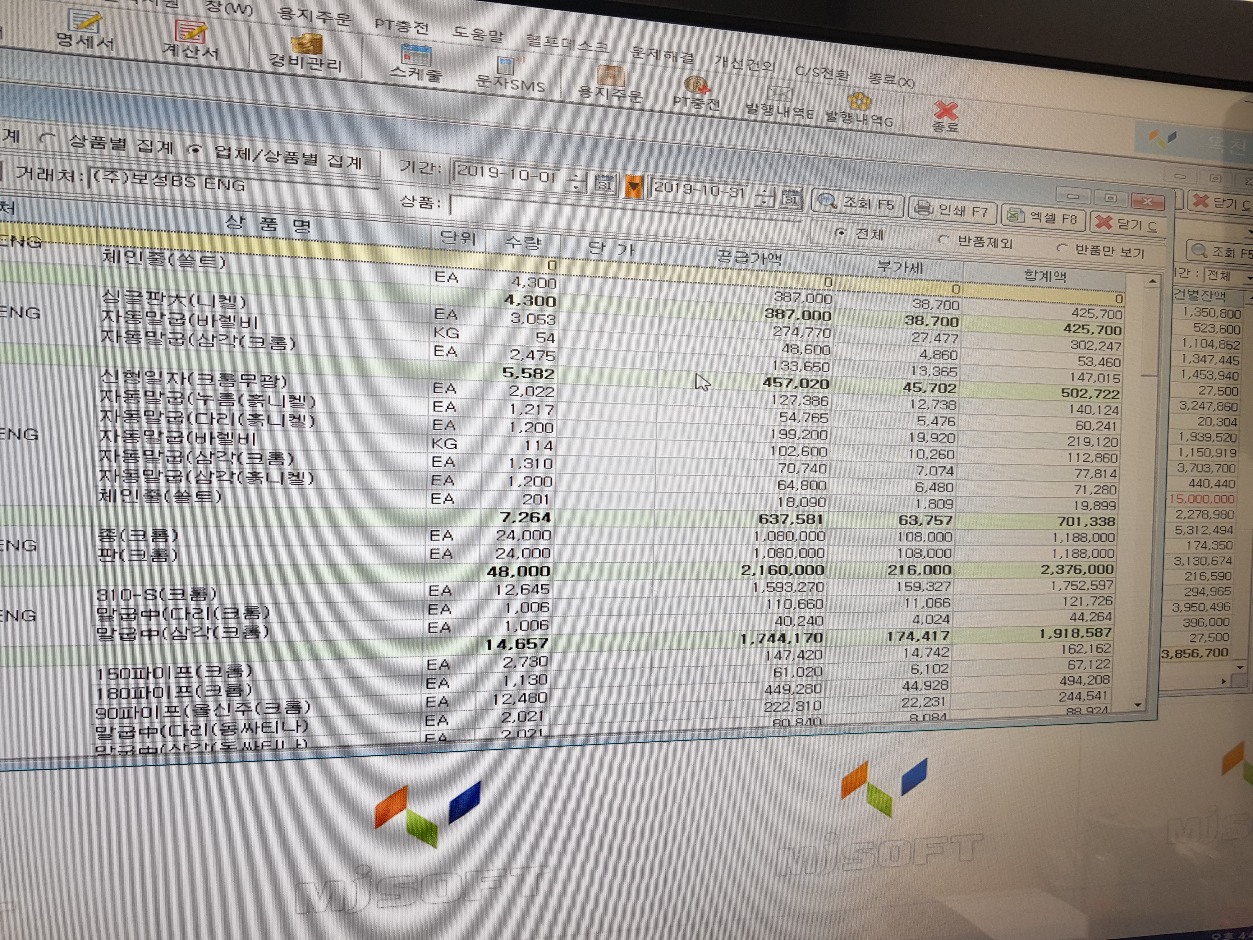Click the PT충전 recharge toolbar icon
The width and height of the screenshot is (1253, 940).
[697, 93]
